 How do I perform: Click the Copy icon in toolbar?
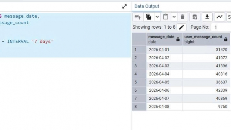click(149, 17)
